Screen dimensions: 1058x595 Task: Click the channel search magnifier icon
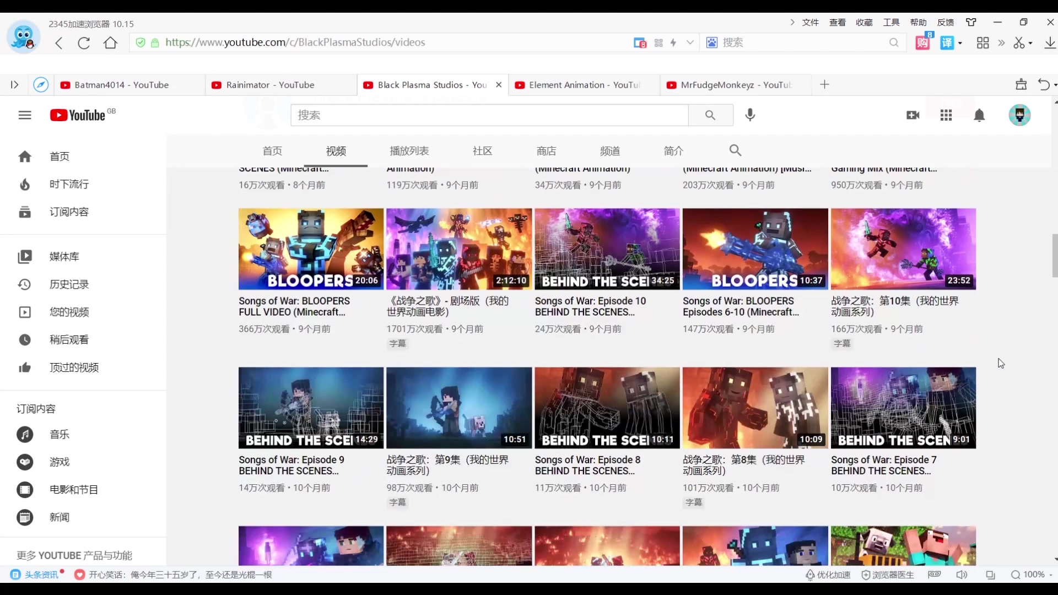tap(735, 150)
